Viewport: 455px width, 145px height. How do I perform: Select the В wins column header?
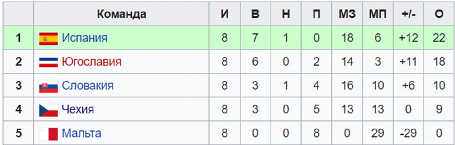[255, 14]
